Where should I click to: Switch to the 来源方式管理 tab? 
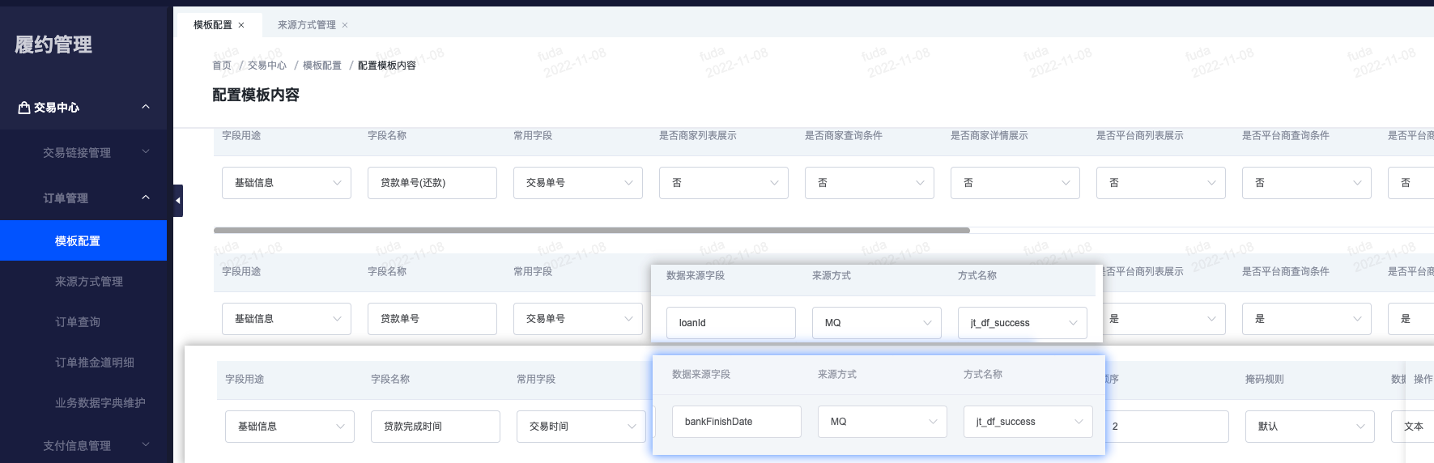point(307,25)
